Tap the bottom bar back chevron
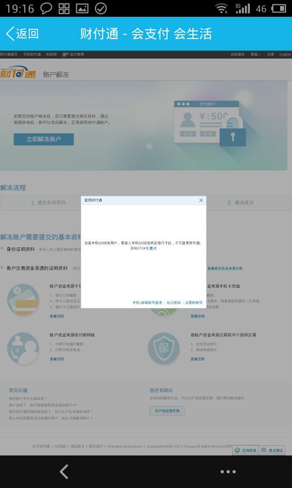292x488 pixels. point(64,472)
